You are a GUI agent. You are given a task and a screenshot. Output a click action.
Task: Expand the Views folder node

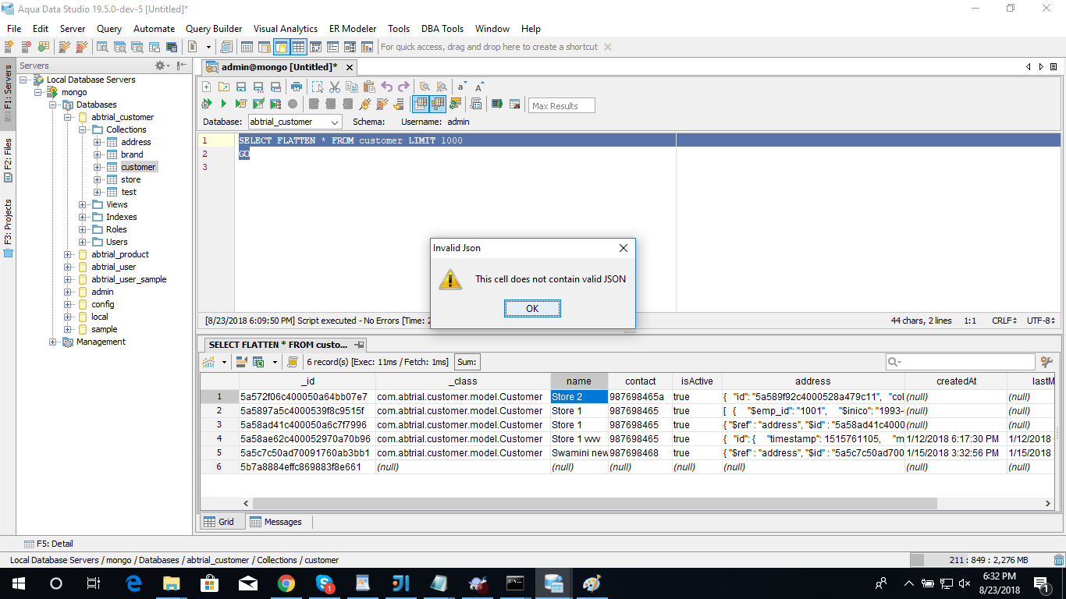[83, 204]
